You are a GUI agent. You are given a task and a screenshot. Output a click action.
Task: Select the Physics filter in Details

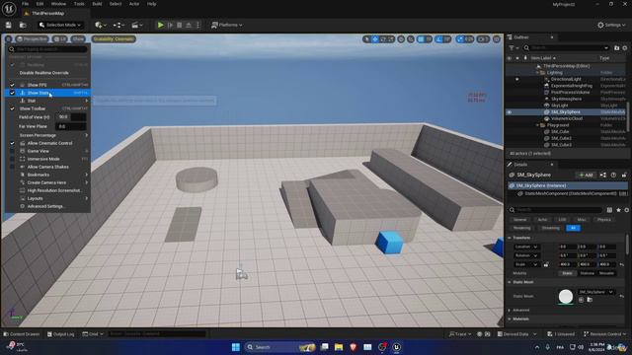pyautogui.click(x=603, y=220)
